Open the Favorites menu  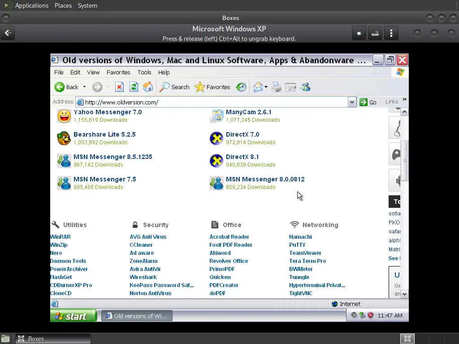(118, 72)
